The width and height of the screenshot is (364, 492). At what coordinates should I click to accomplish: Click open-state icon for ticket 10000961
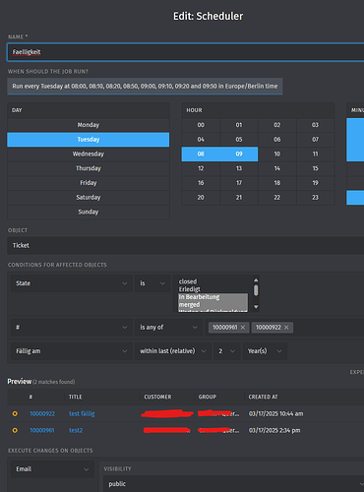coord(15,430)
